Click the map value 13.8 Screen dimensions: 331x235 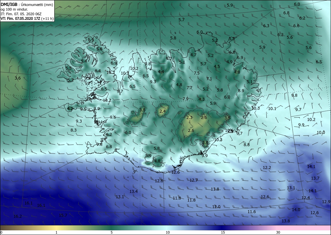click(286, 221)
